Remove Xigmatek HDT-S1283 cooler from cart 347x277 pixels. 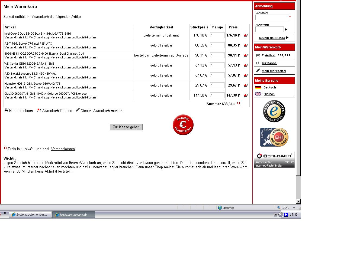tap(246, 85)
